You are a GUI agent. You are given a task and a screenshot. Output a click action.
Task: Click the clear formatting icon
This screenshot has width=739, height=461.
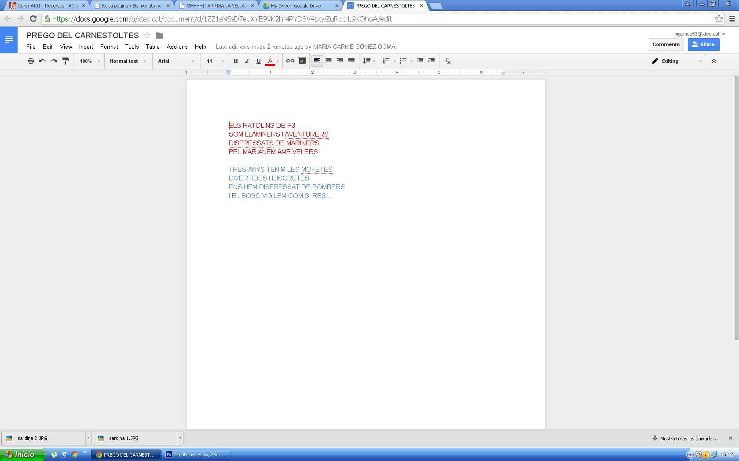(x=447, y=61)
